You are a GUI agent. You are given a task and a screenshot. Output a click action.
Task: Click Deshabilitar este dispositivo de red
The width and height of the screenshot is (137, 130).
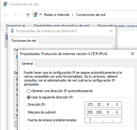coord(61,26)
